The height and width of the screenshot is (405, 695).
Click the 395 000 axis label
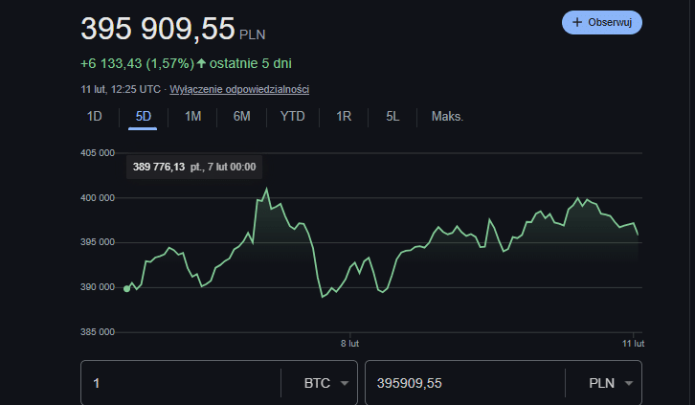click(x=98, y=242)
